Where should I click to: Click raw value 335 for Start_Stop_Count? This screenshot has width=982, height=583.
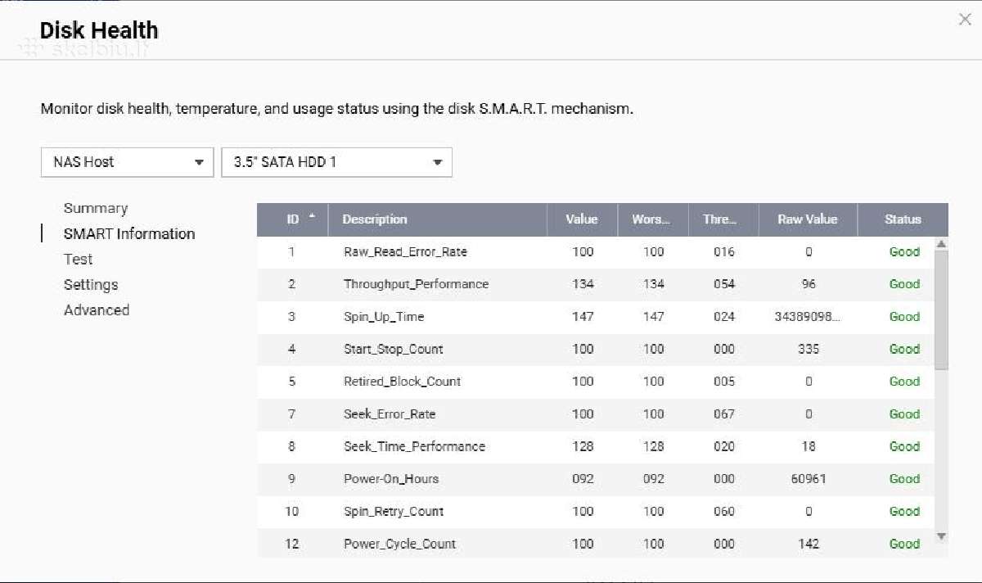click(809, 349)
